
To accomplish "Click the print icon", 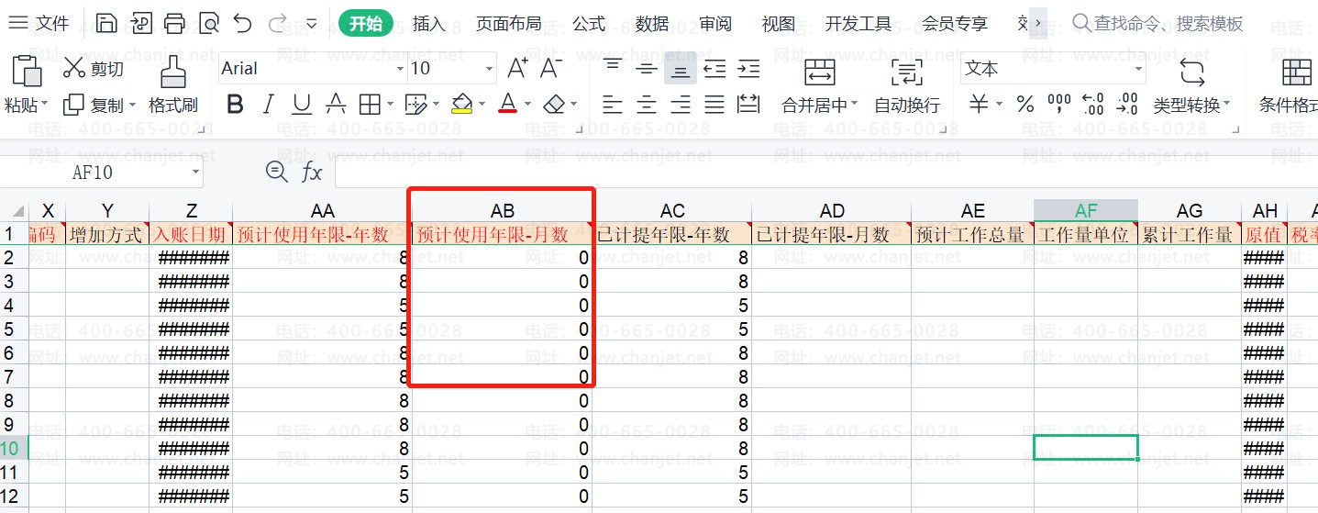I will coord(174,24).
